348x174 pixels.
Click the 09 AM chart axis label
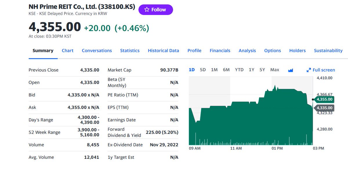[195, 148]
